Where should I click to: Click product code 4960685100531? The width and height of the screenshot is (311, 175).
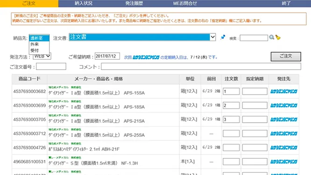coord(29,162)
